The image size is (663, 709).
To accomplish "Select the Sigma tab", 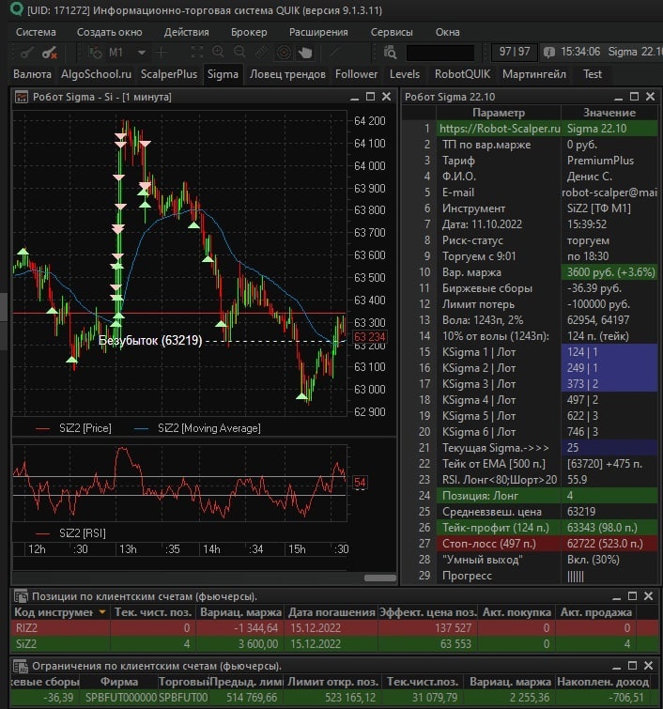I will [223, 74].
